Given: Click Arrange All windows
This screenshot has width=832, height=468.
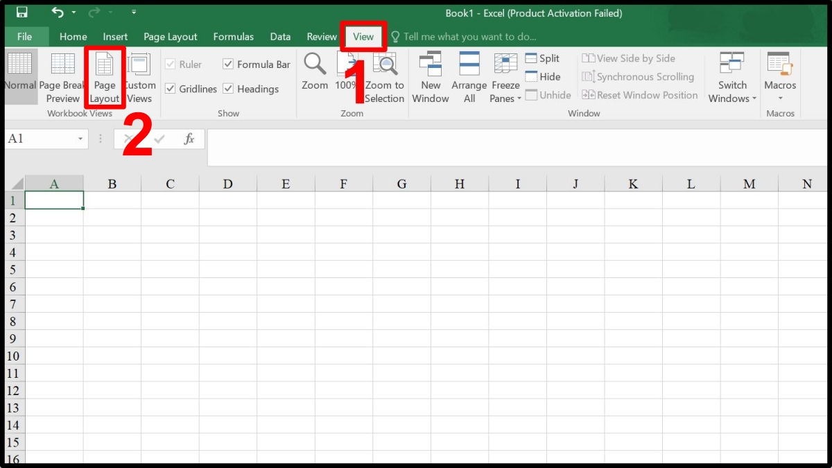Looking at the screenshot, I should [469, 76].
